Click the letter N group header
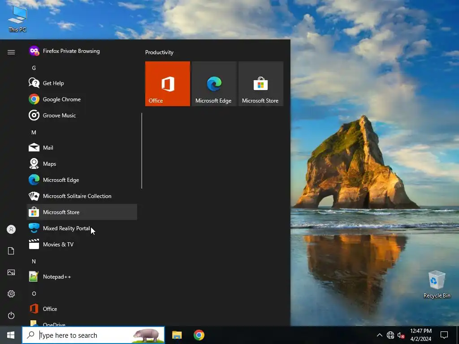Viewport: 459px width, 344px height. [x=34, y=261]
